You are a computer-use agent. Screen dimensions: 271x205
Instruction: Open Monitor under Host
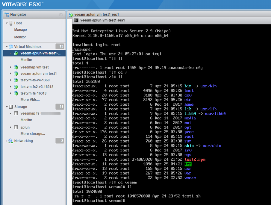[x=20, y=37]
